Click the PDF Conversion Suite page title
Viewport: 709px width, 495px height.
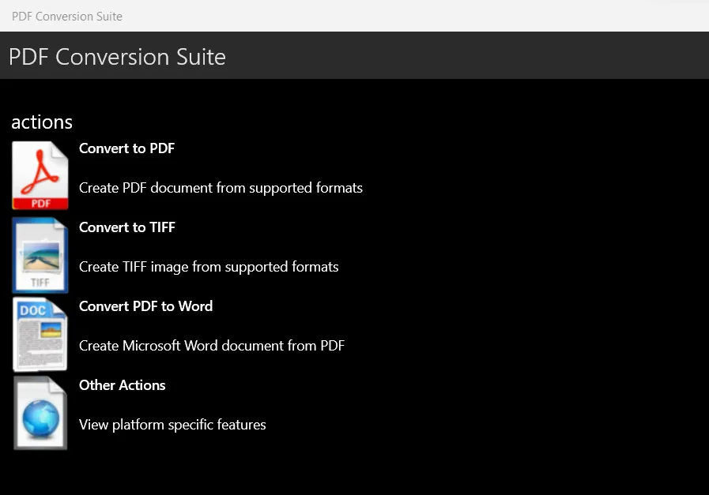click(117, 56)
